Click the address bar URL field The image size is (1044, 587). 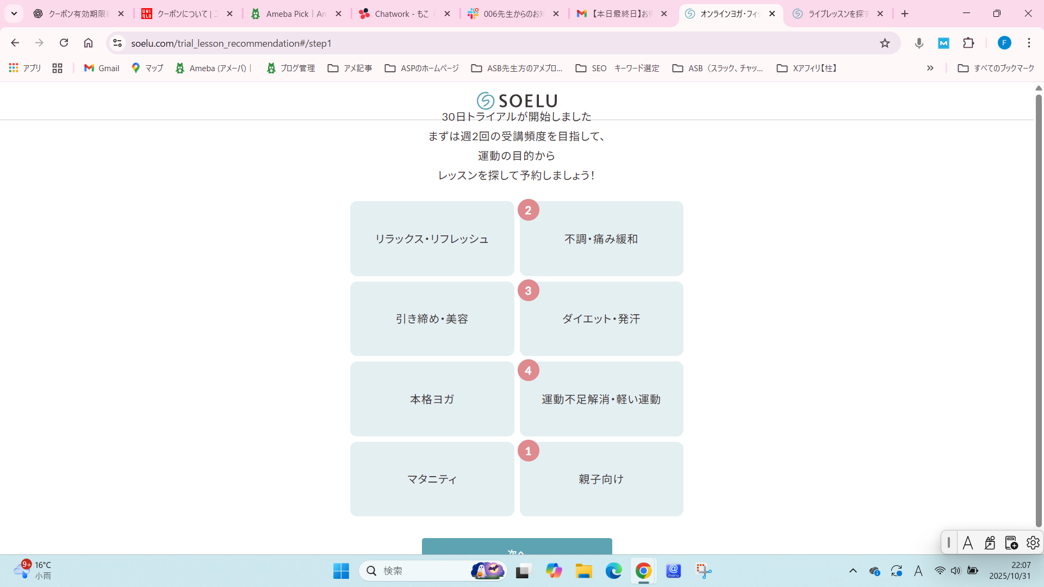(489, 43)
